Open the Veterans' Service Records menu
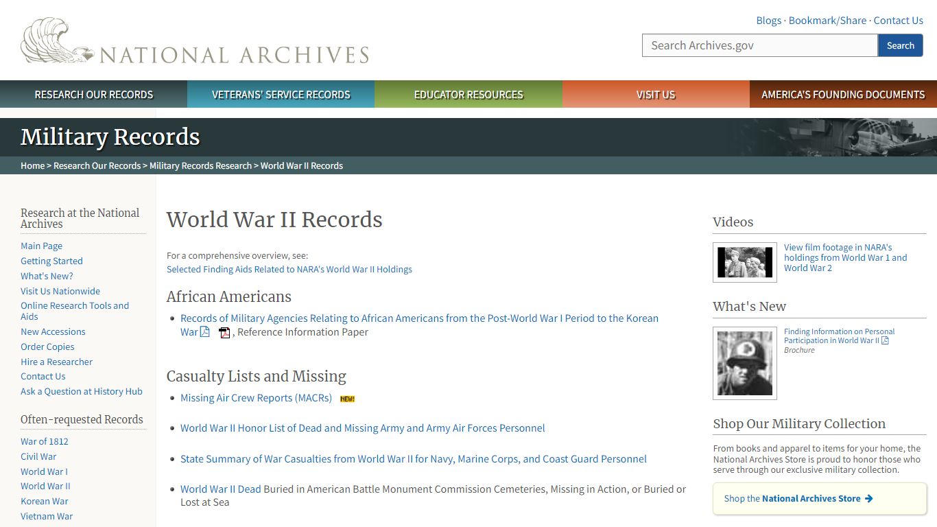Screen dimensions: 937x527 [x=281, y=95]
